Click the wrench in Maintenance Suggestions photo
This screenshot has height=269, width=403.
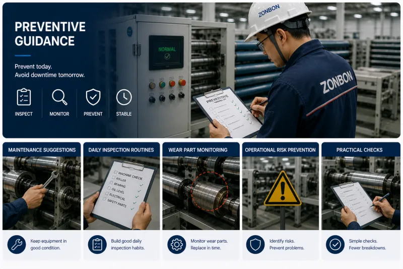point(50,179)
